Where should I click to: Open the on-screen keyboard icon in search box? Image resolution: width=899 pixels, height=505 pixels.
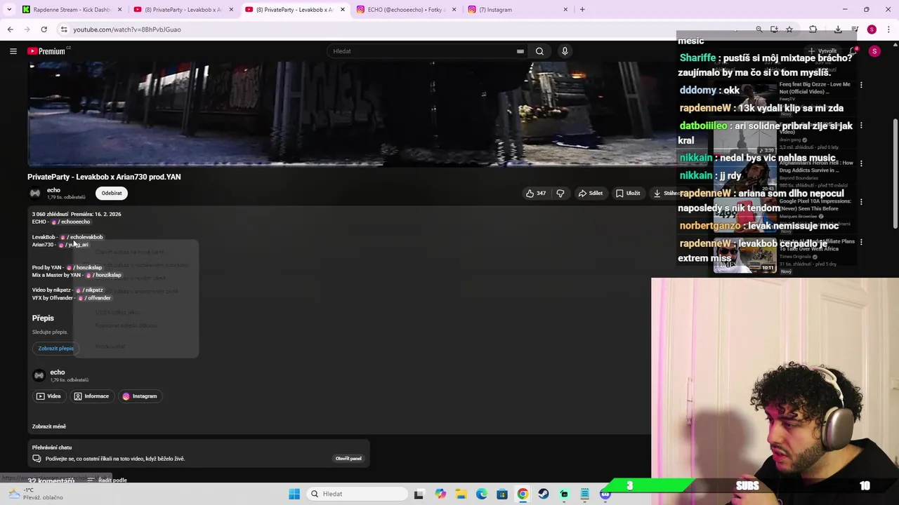520,51
